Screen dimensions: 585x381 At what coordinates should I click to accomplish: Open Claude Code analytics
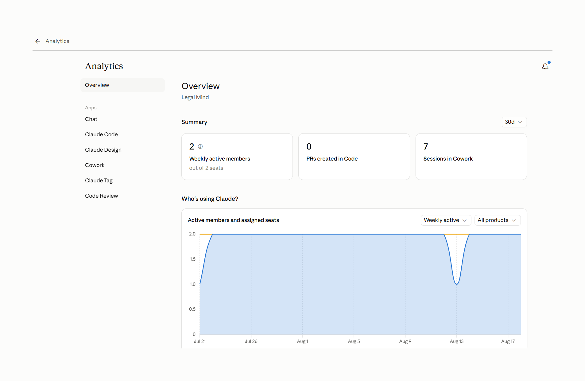(x=101, y=134)
